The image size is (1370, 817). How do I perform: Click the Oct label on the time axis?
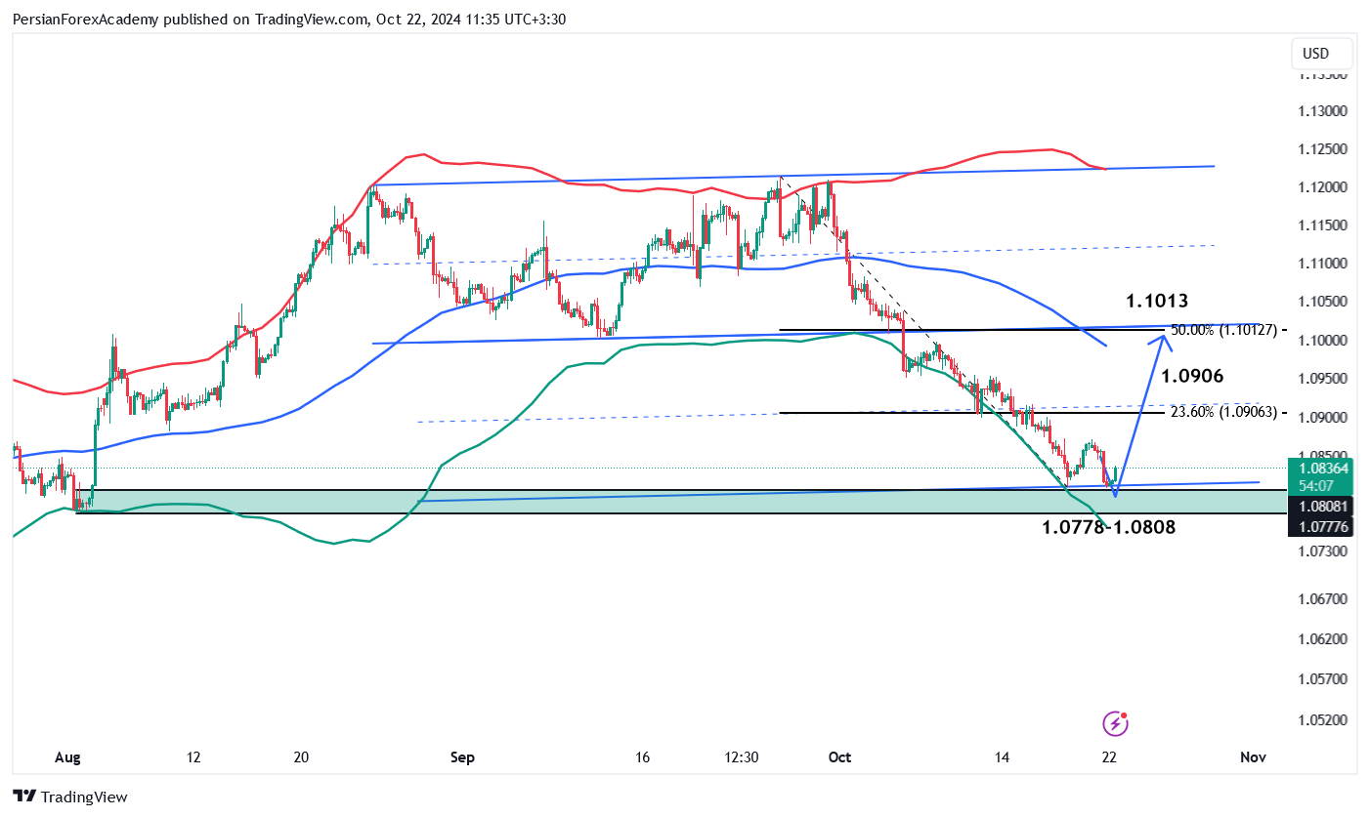tap(838, 757)
